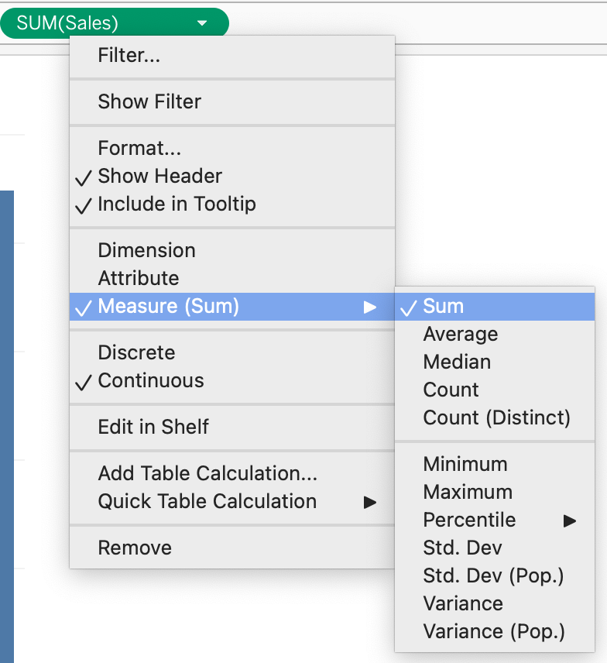Toggle Include in Tooltip option
This screenshot has width=607, height=663.
pos(177,204)
